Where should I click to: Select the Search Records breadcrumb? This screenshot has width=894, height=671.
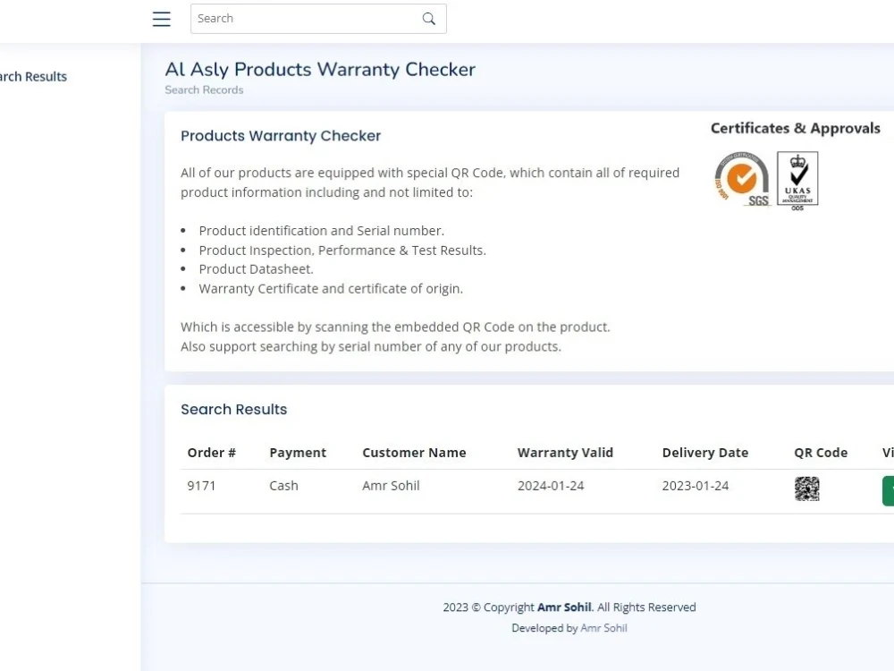pyautogui.click(x=204, y=89)
